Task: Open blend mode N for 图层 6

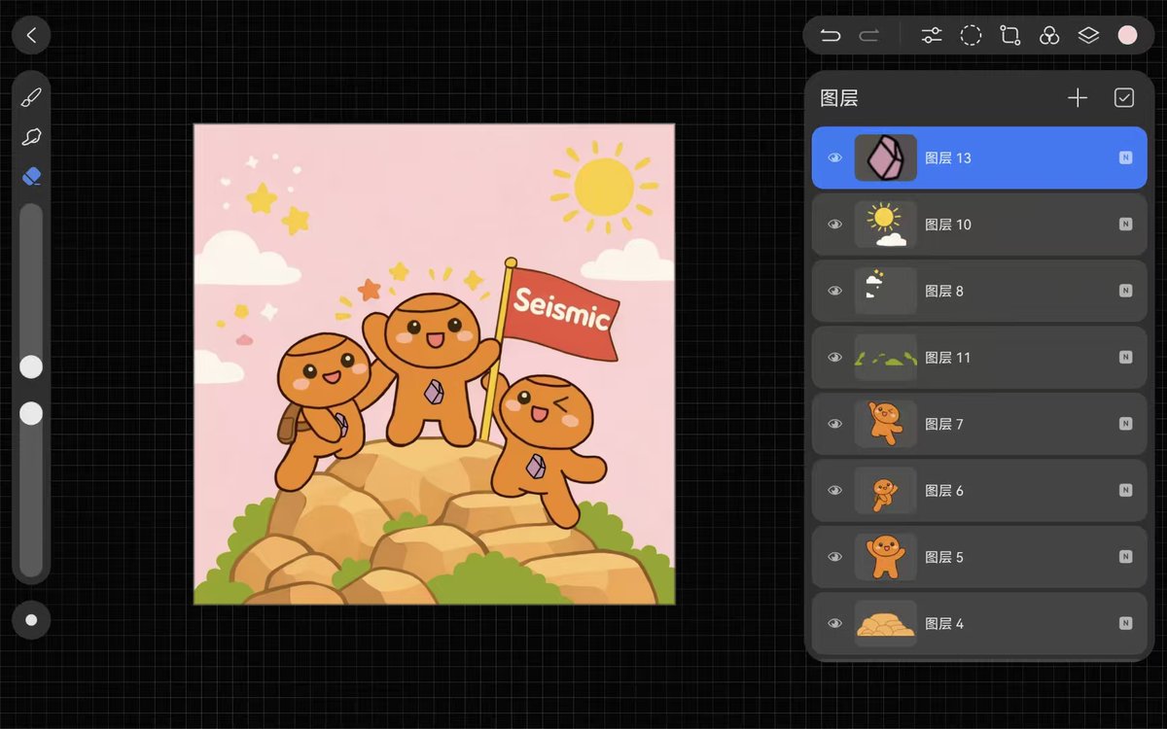Action: click(1125, 491)
